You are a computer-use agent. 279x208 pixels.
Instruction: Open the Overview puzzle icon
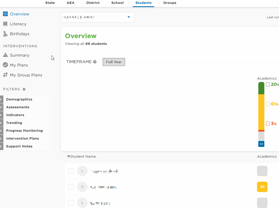pyautogui.click(x=5, y=14)
